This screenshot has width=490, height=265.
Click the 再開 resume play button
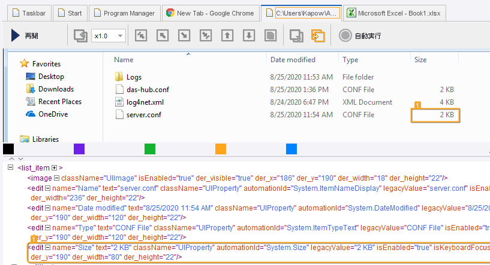(x=25, y=36)
